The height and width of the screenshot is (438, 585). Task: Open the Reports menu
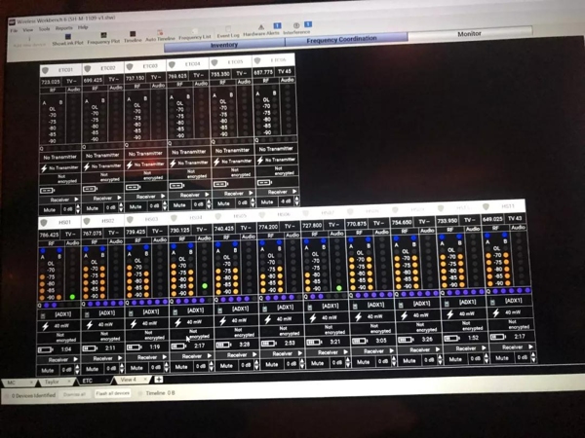[x=63, y=28]
